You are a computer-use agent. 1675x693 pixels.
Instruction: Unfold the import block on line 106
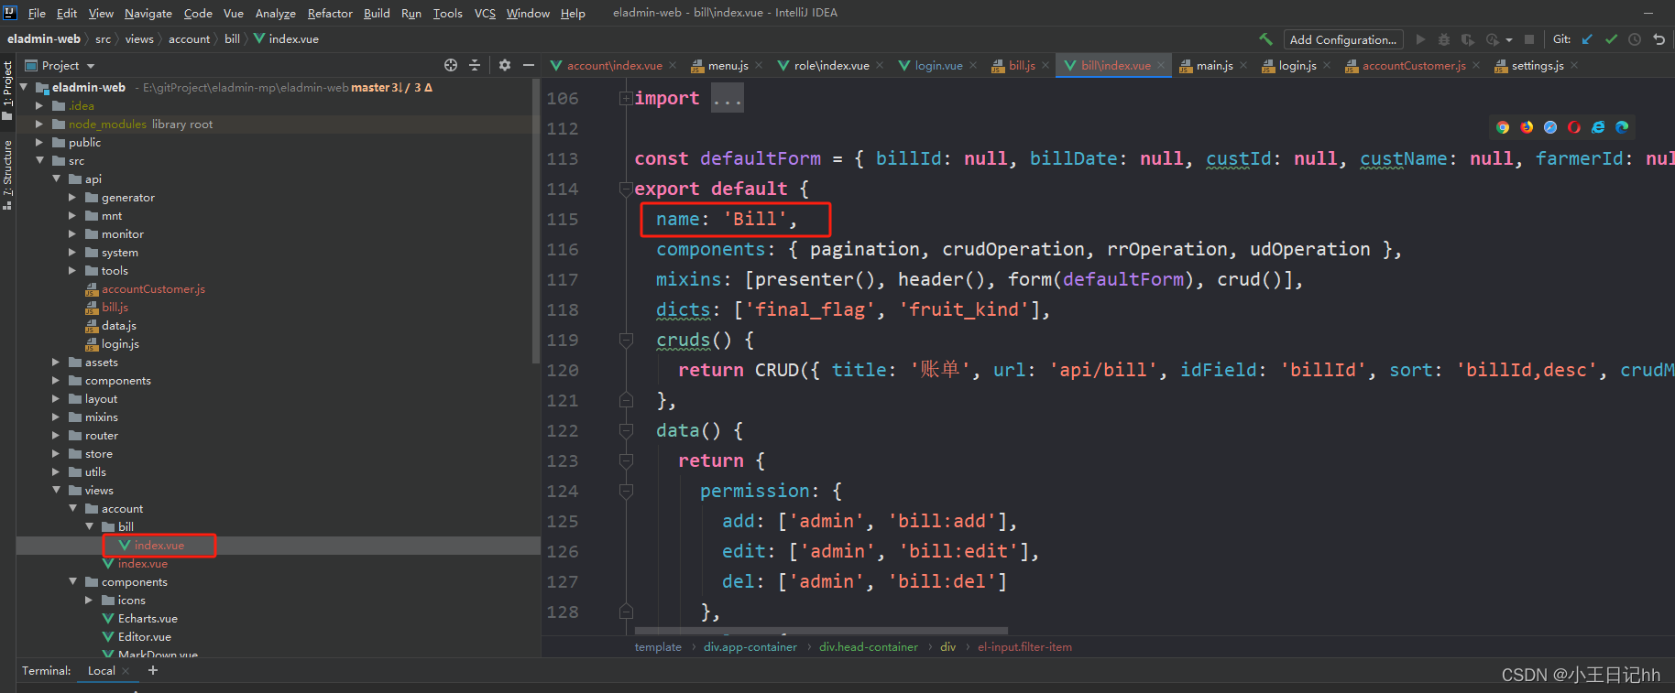pos(626,98)
